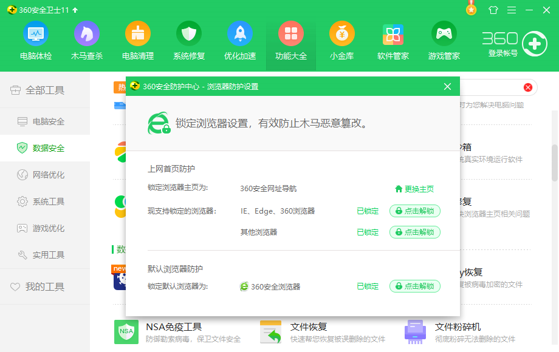Unlock 其他浏览器 homepage lock

coord(415,232)
